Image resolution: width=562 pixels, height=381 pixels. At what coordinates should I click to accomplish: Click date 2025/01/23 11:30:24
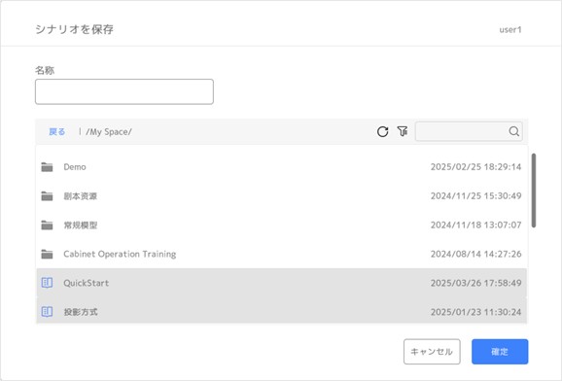pyautogui.click(x=475, y=312)
